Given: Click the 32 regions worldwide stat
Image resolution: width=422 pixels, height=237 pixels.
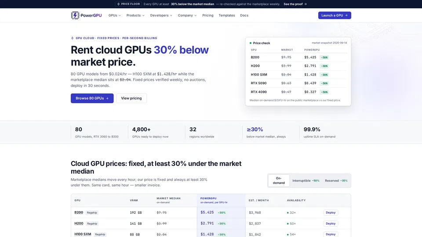Looking at the screenshot, I should pos(202,132).
